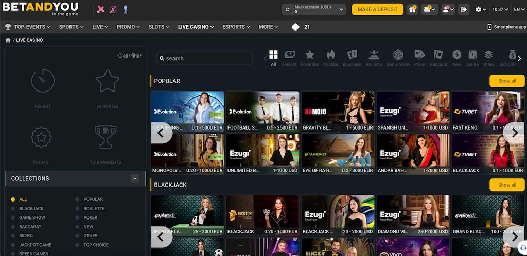This screenshot has width=527, height=256.
Task: Refresh the main account balance
Action: (x=287, y=9)
